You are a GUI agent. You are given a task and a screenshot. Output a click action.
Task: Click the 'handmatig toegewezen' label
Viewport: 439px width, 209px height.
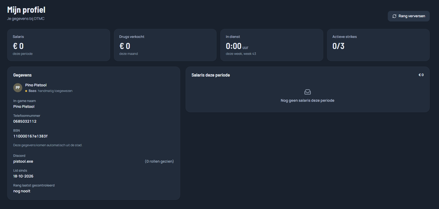(x=55, y=91)
